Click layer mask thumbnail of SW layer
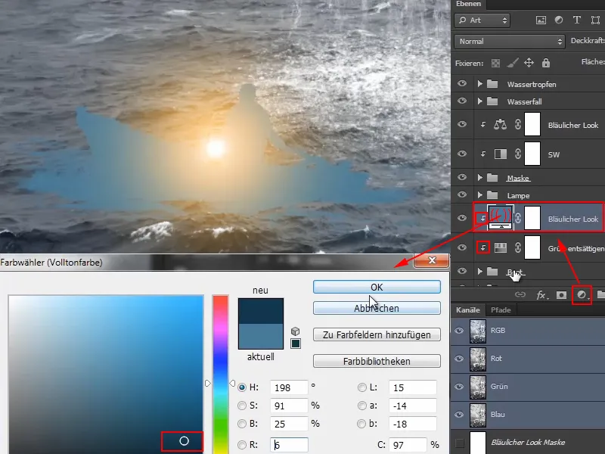Viewport: 605px width, 454px height. click(x=532, y=154)
